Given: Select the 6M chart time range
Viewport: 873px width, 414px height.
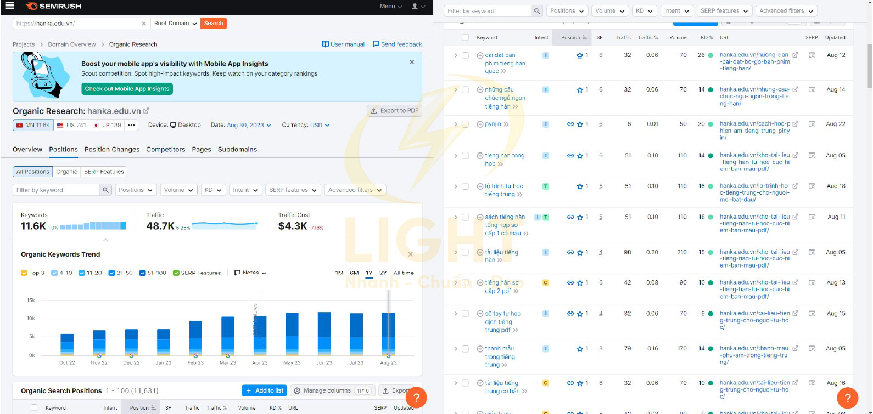Looking at the screenshot, I should click(x=354, y=273).
